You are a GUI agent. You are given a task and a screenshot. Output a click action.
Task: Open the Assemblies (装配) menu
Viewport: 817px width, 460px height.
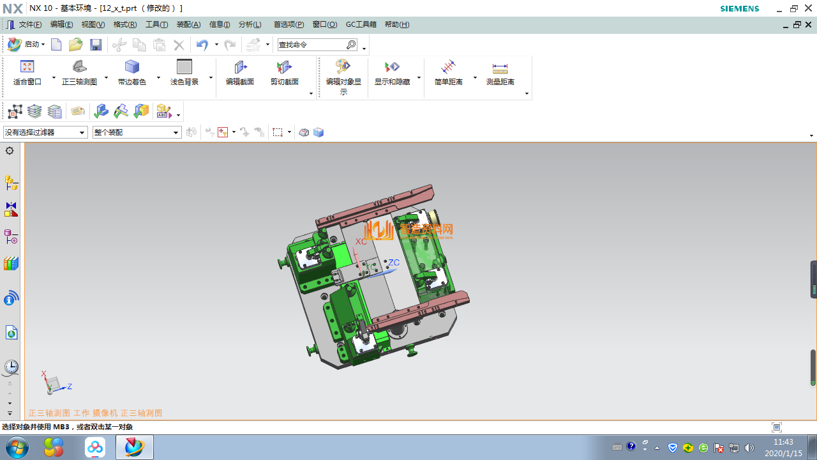pyautogui.click(x=188, y=24)
